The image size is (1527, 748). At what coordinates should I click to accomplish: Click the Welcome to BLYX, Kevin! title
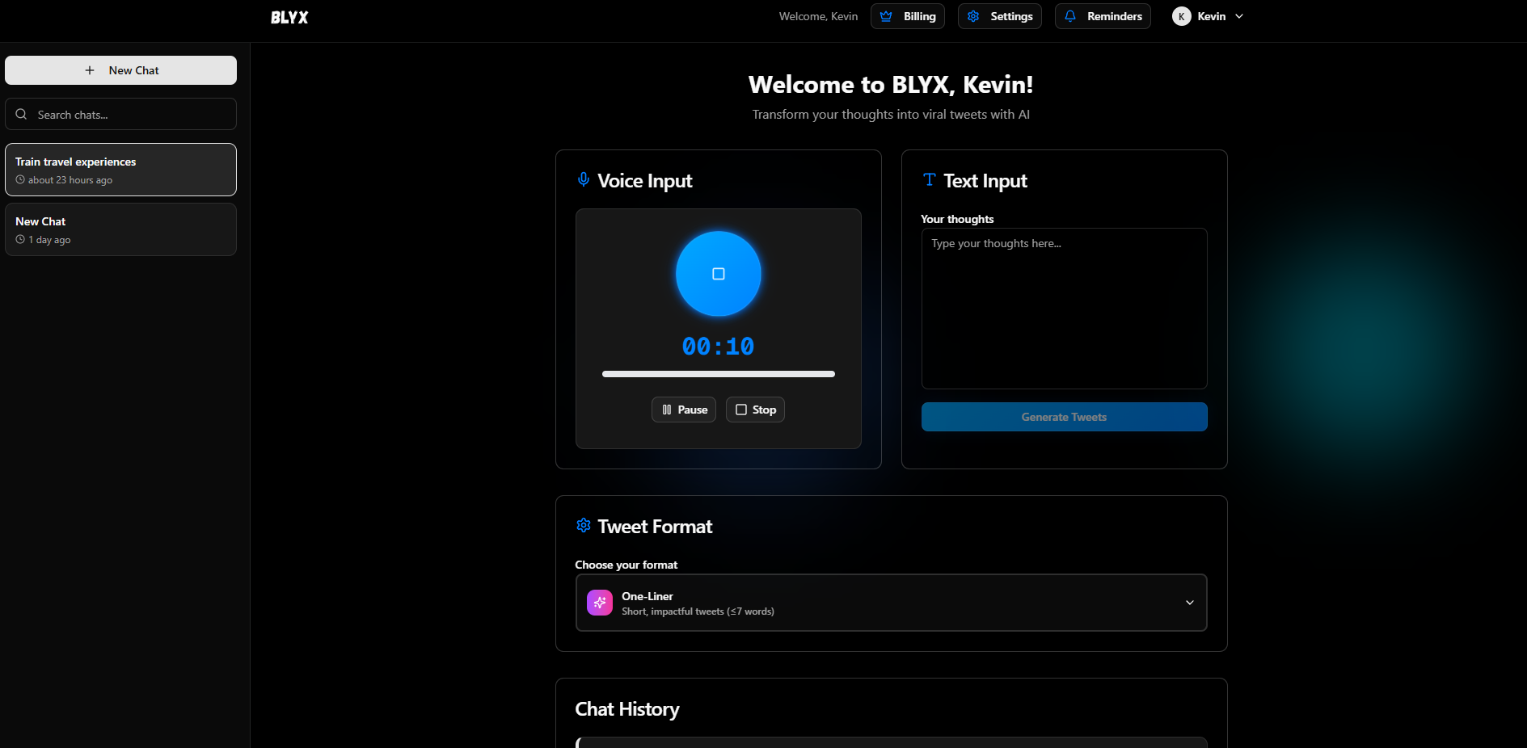(891, 85)
